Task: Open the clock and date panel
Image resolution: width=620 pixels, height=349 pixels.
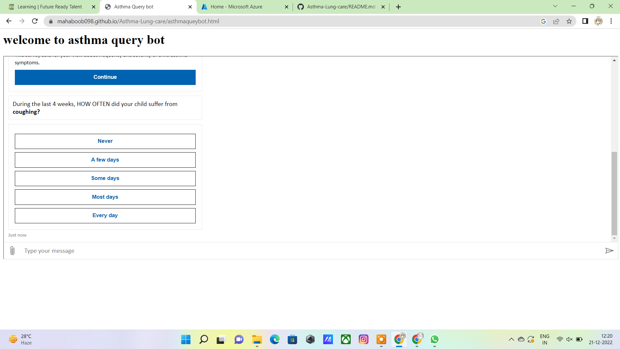Action: (600, 339)
